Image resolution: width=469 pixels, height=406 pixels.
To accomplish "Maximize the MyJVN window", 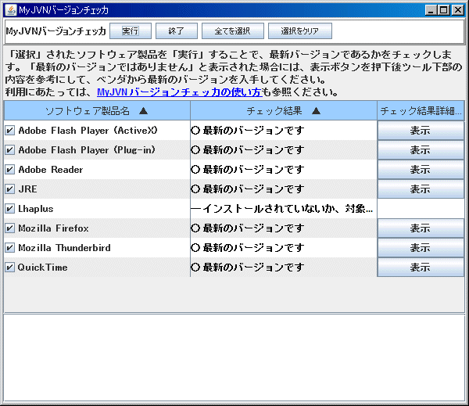I will pyautogui.click(x=444, y=10).
